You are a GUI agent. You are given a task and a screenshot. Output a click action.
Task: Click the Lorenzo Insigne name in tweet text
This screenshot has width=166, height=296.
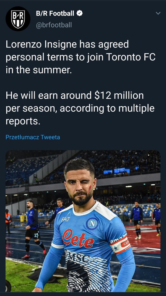[41, 44]
